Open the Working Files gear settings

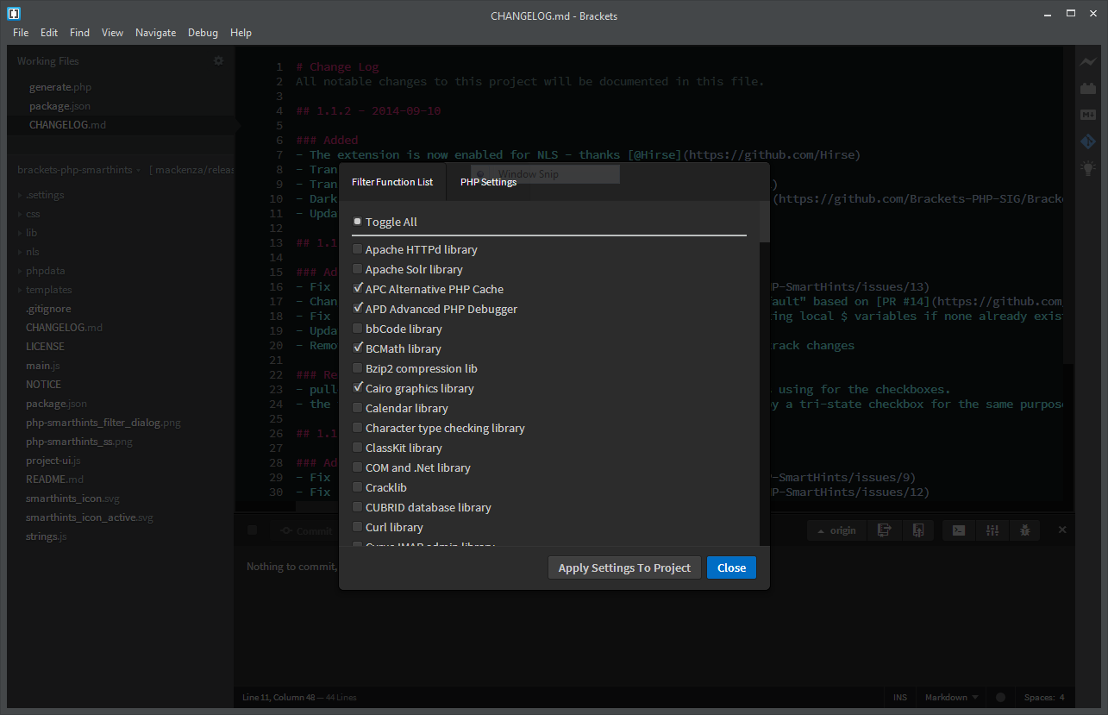(218, 61)
